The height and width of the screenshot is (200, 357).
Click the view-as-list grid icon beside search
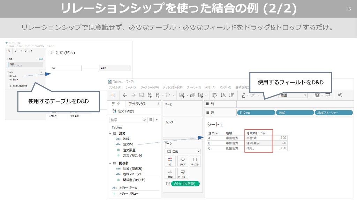[151, 120]
